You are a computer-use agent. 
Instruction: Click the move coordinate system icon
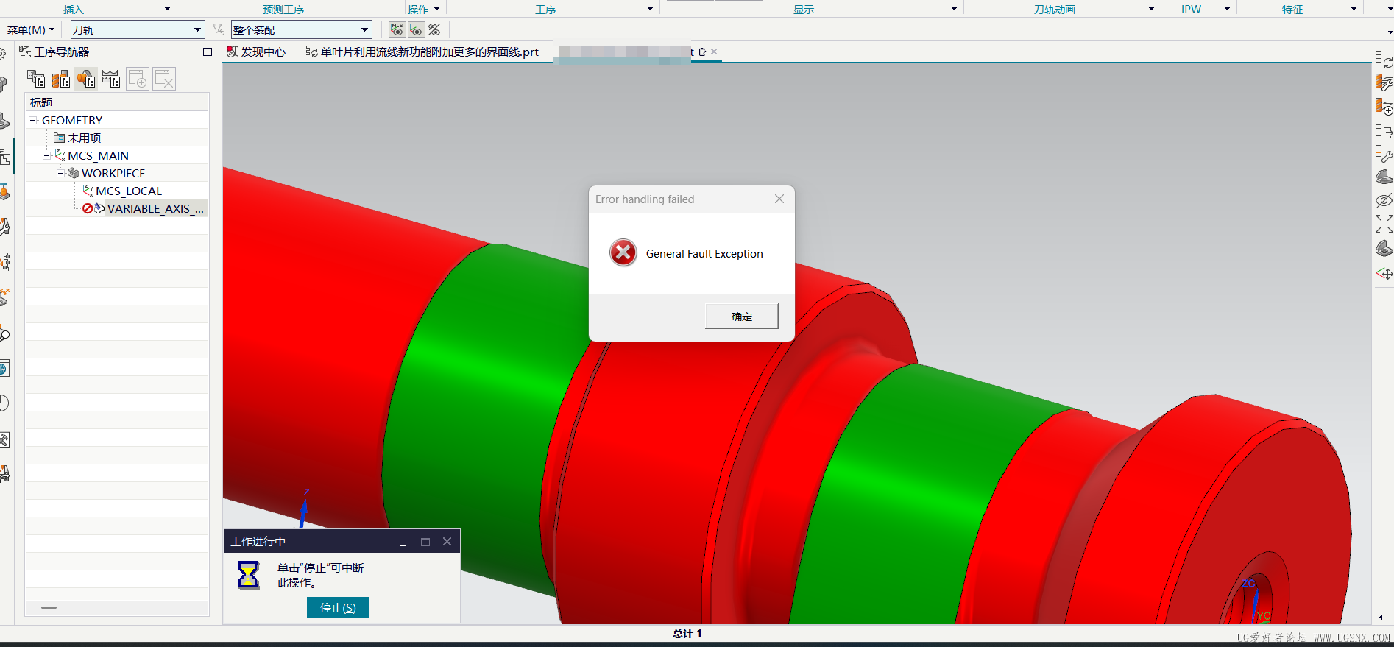[1384, 273]
